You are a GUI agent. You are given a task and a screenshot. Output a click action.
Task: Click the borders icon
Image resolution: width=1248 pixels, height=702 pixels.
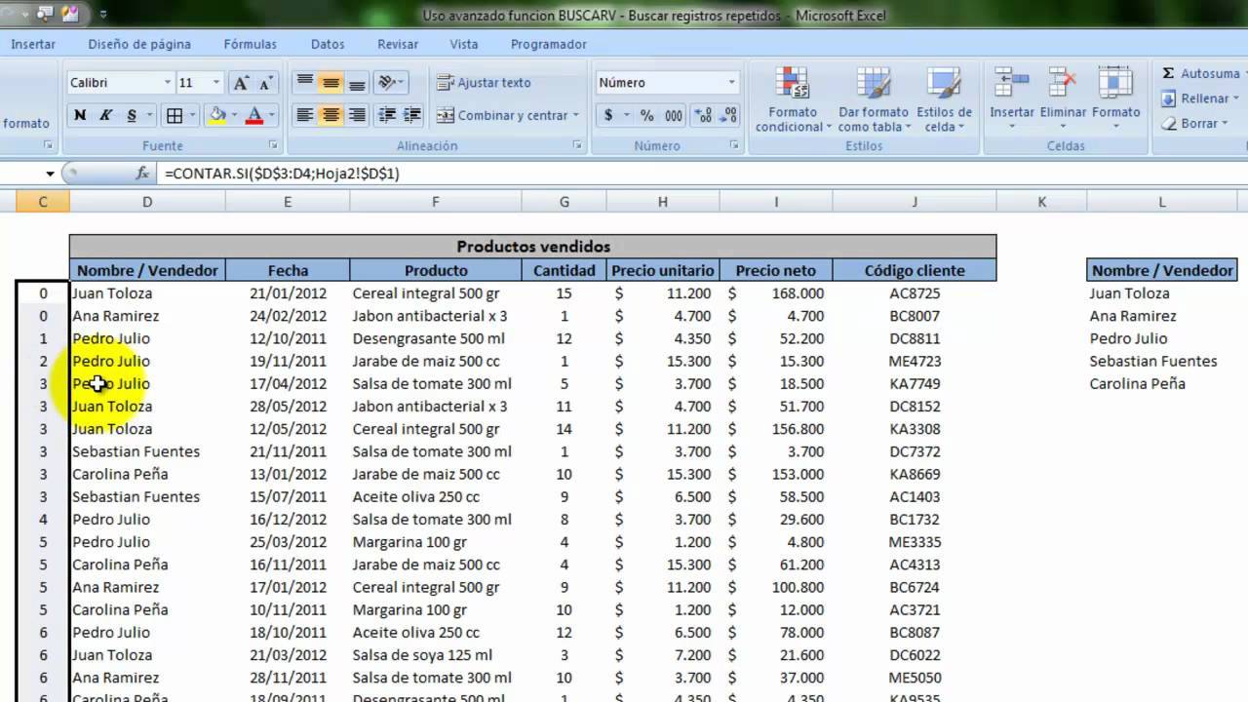(x=175, y=115)
